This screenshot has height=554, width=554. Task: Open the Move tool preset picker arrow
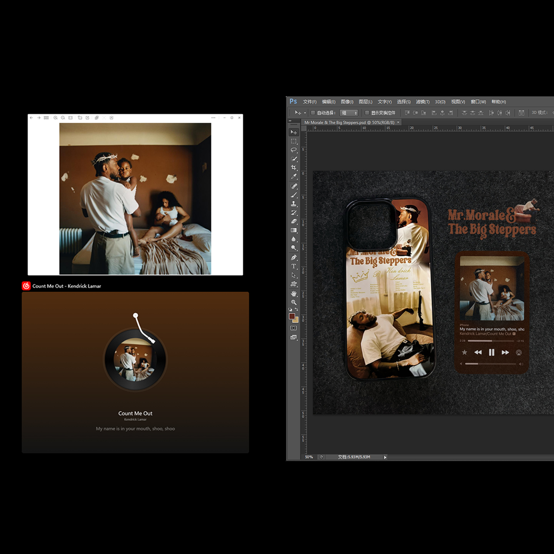[x=305, y=113]
